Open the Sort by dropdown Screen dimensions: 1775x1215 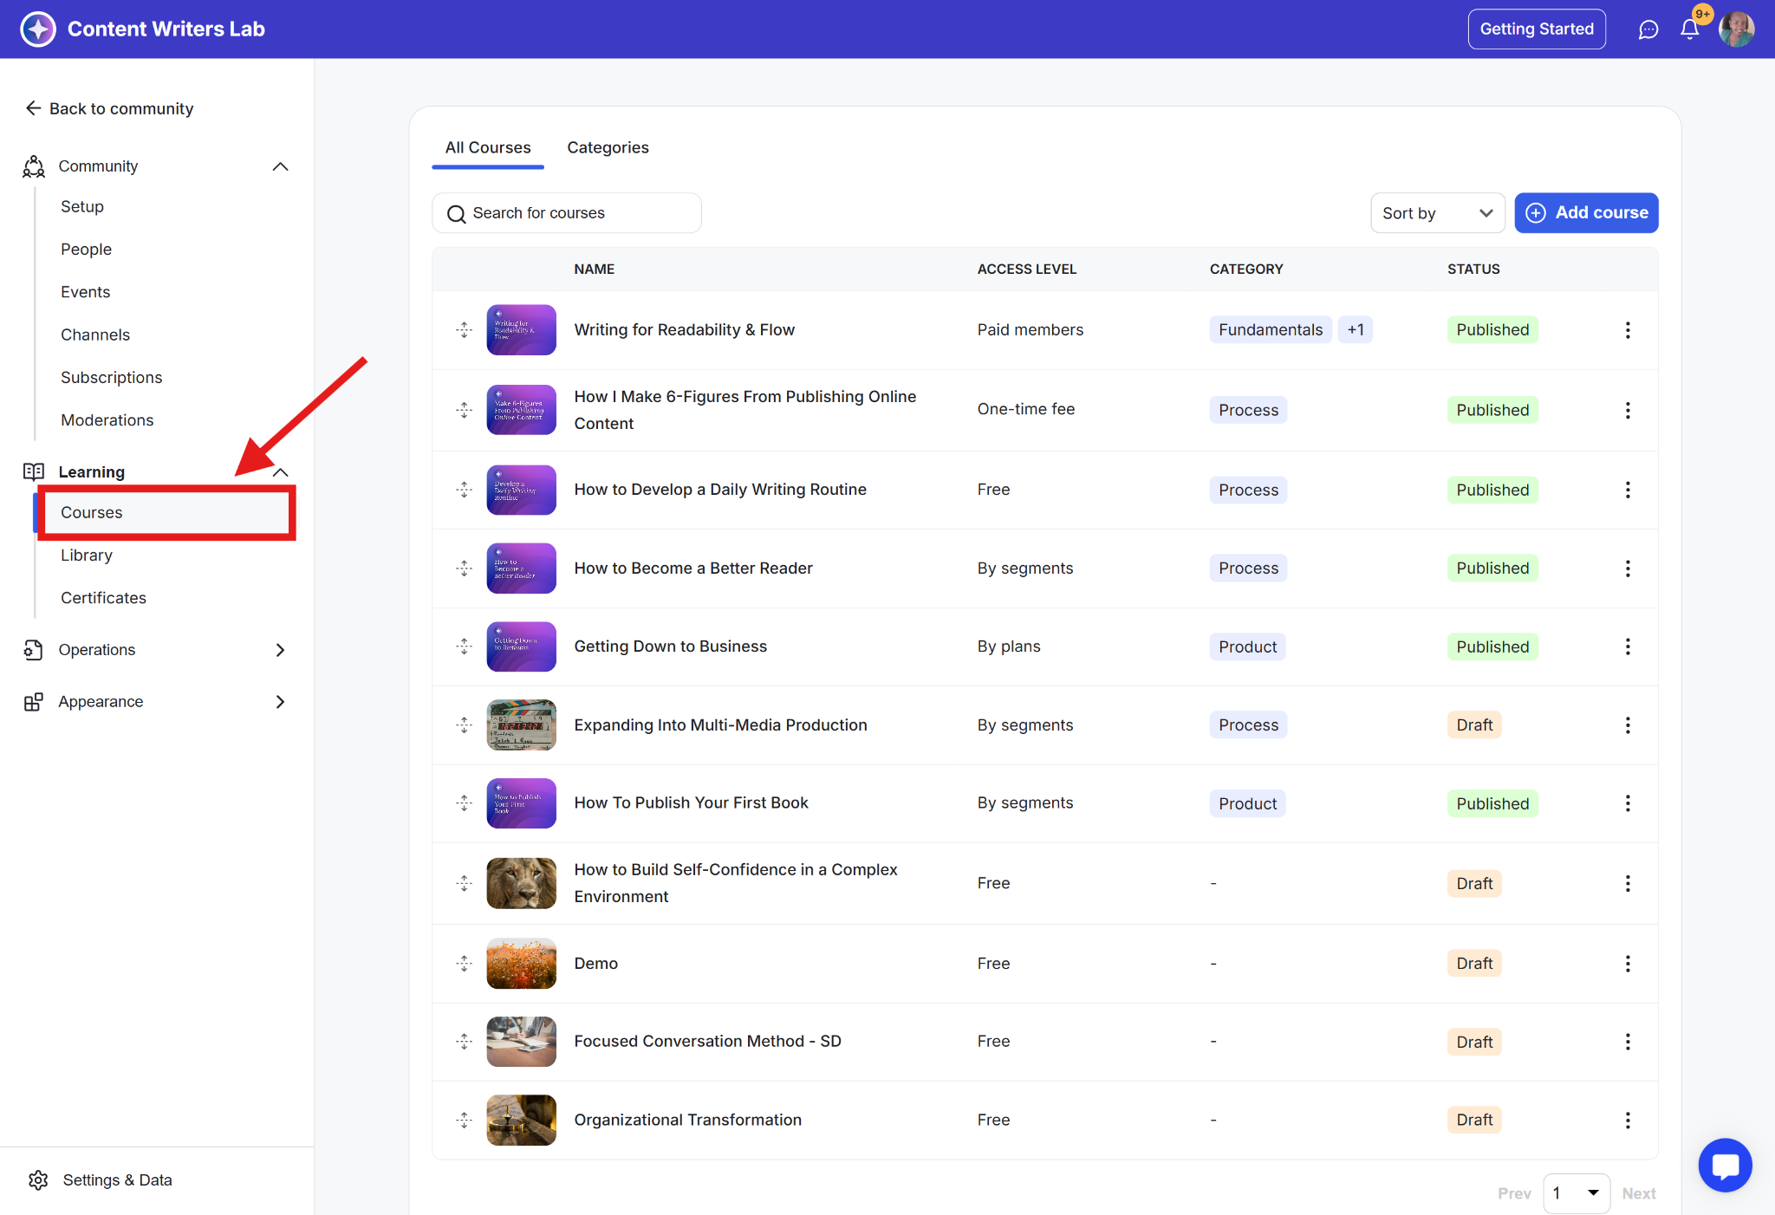tap(1437, 213)
